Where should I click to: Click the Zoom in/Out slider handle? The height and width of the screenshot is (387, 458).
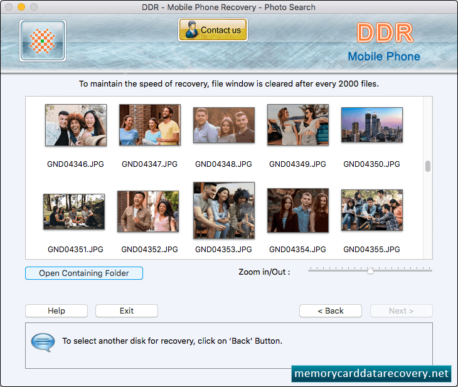point(370,271)
